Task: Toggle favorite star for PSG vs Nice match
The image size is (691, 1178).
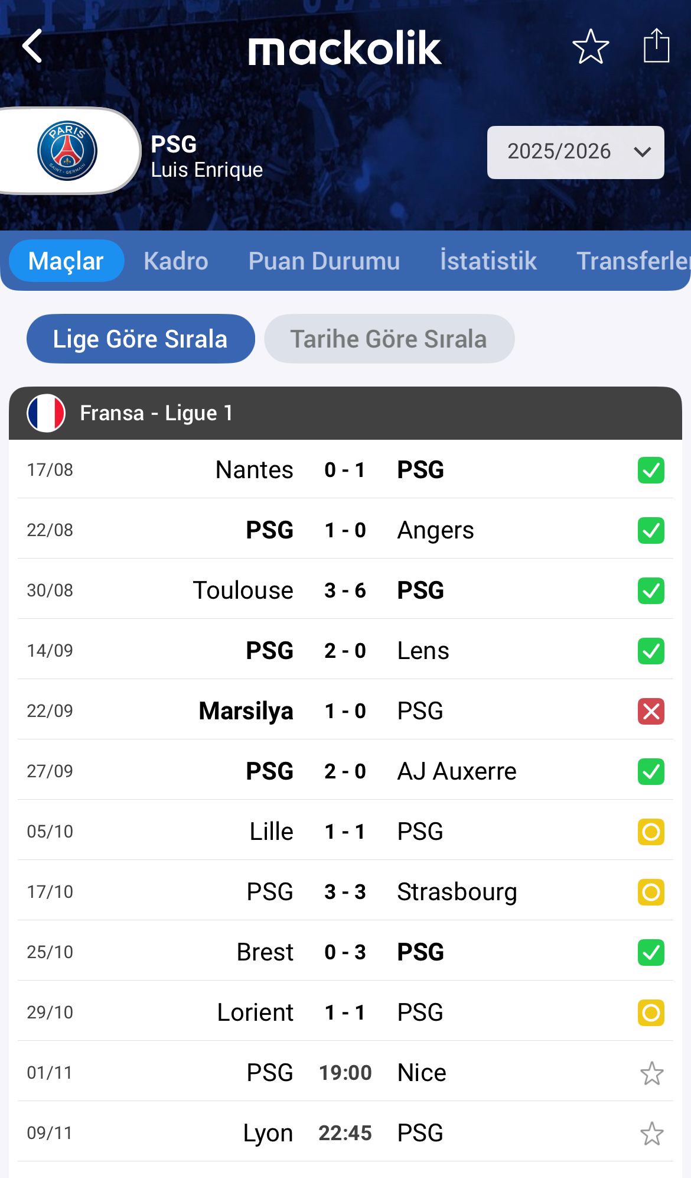Action: tap(651, 1073)
